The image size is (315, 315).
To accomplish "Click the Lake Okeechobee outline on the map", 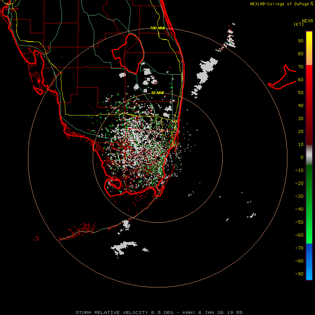I will [128, 54].
